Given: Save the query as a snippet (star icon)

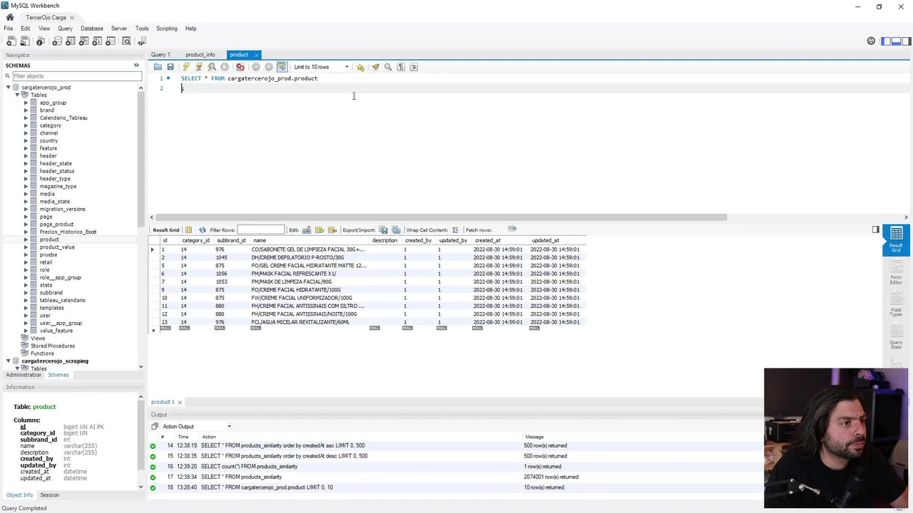Looking at the screenshot, I should pos(360,67).
